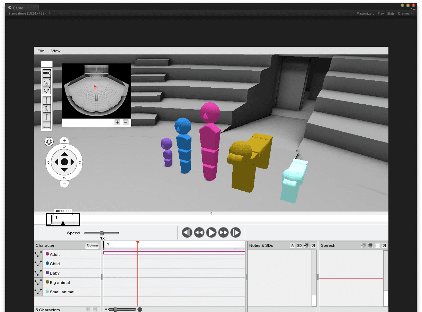This screenshot has width=422, height=312.
Task: Select the target point tool icon
Action: (x=47, y=82)
